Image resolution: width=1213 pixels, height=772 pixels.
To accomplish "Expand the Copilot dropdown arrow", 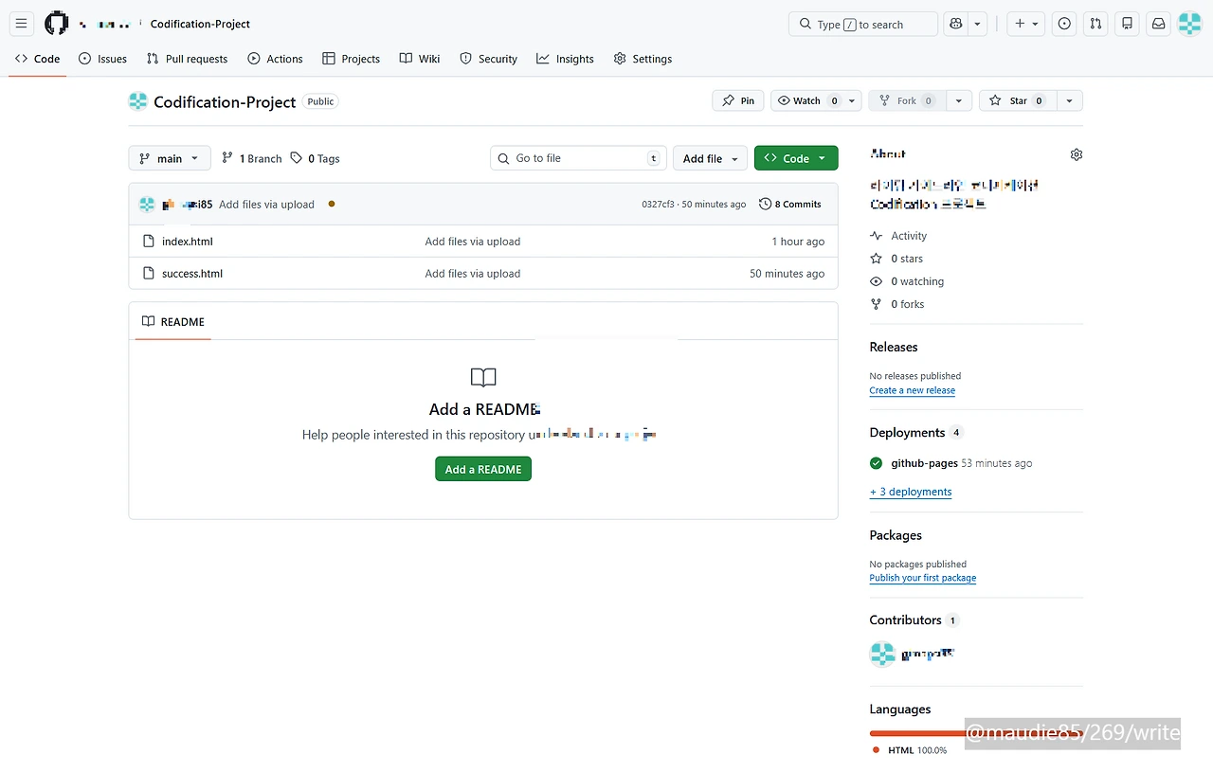I will pos(978,24).
